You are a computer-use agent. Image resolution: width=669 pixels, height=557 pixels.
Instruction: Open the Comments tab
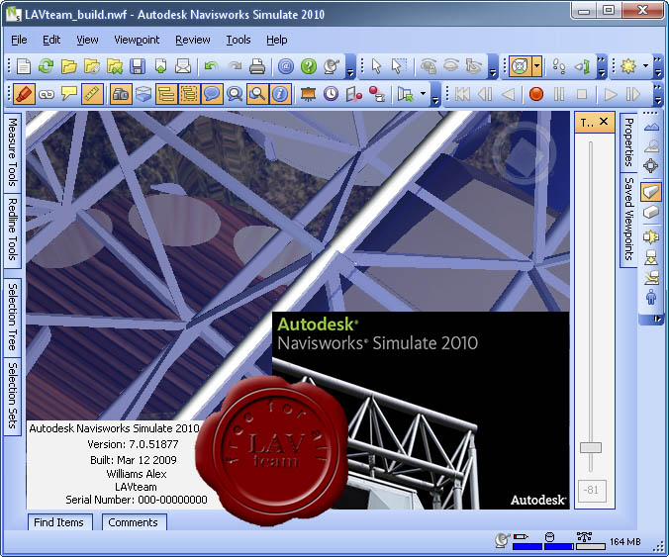pyautogui.click(x=134, y=522)
